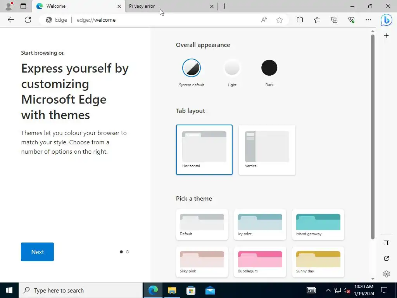
Task: Pick the Default theme
Action: pos(202,225)
